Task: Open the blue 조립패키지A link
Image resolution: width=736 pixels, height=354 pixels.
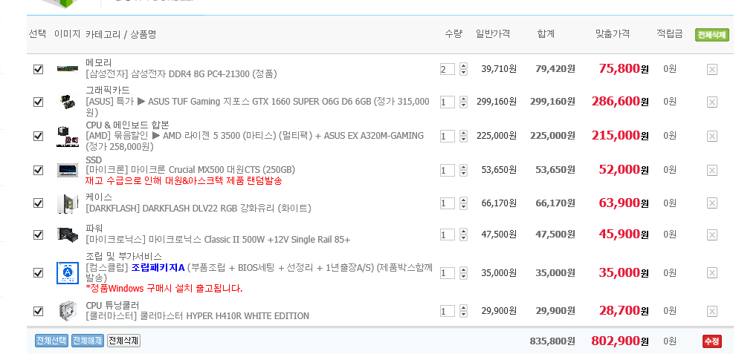Action: pyautogui.click(x=158, y=267)
